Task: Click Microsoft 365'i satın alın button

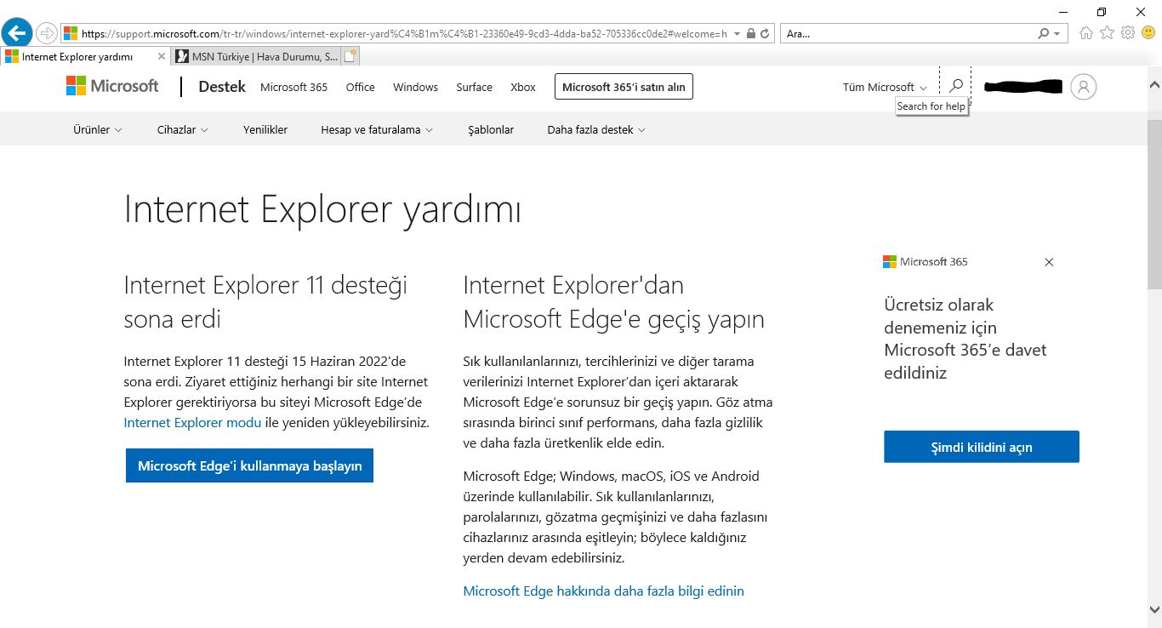Action: [624, 87]
